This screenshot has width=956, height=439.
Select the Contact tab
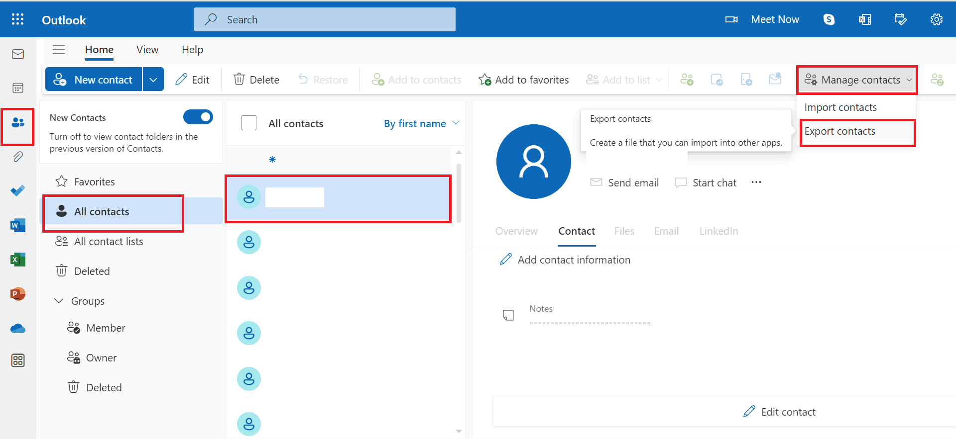(x=577, y=231)
